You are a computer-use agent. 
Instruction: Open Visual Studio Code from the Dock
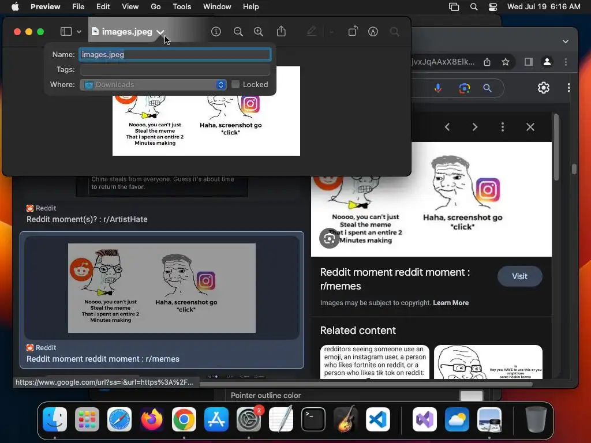pyautogui.click(x=377, y=419)
